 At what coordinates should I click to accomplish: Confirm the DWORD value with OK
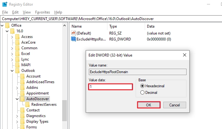coord(149,105)
